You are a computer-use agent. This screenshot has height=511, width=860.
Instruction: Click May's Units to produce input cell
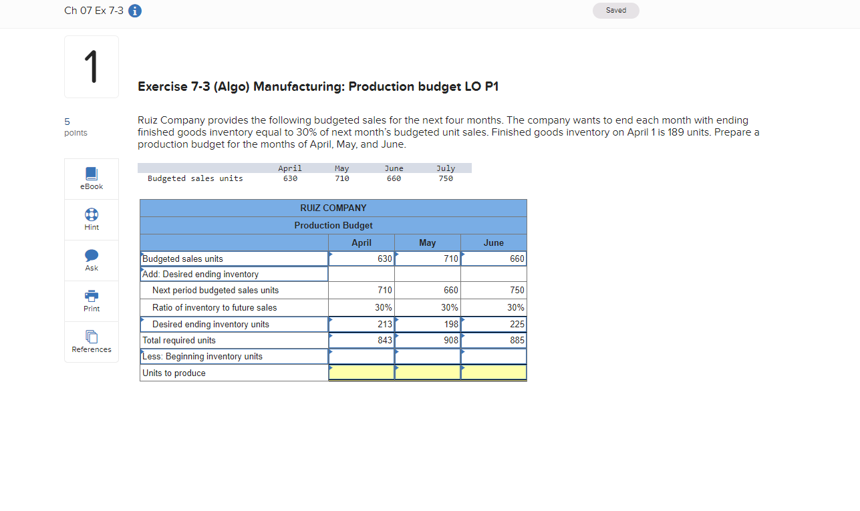(x=427, y=372)
